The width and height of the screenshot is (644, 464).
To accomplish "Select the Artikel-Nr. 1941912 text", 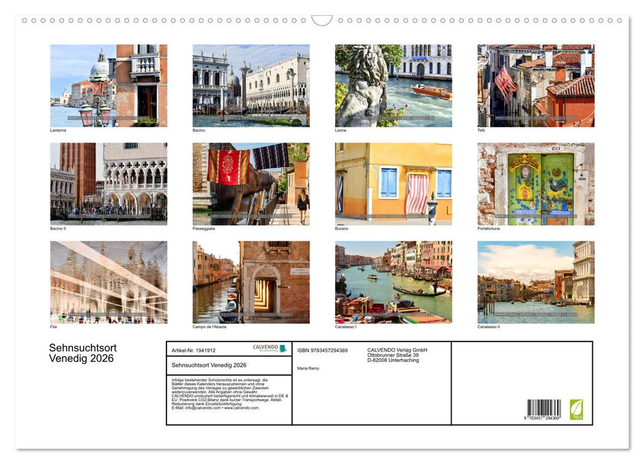I will point(194,350).
